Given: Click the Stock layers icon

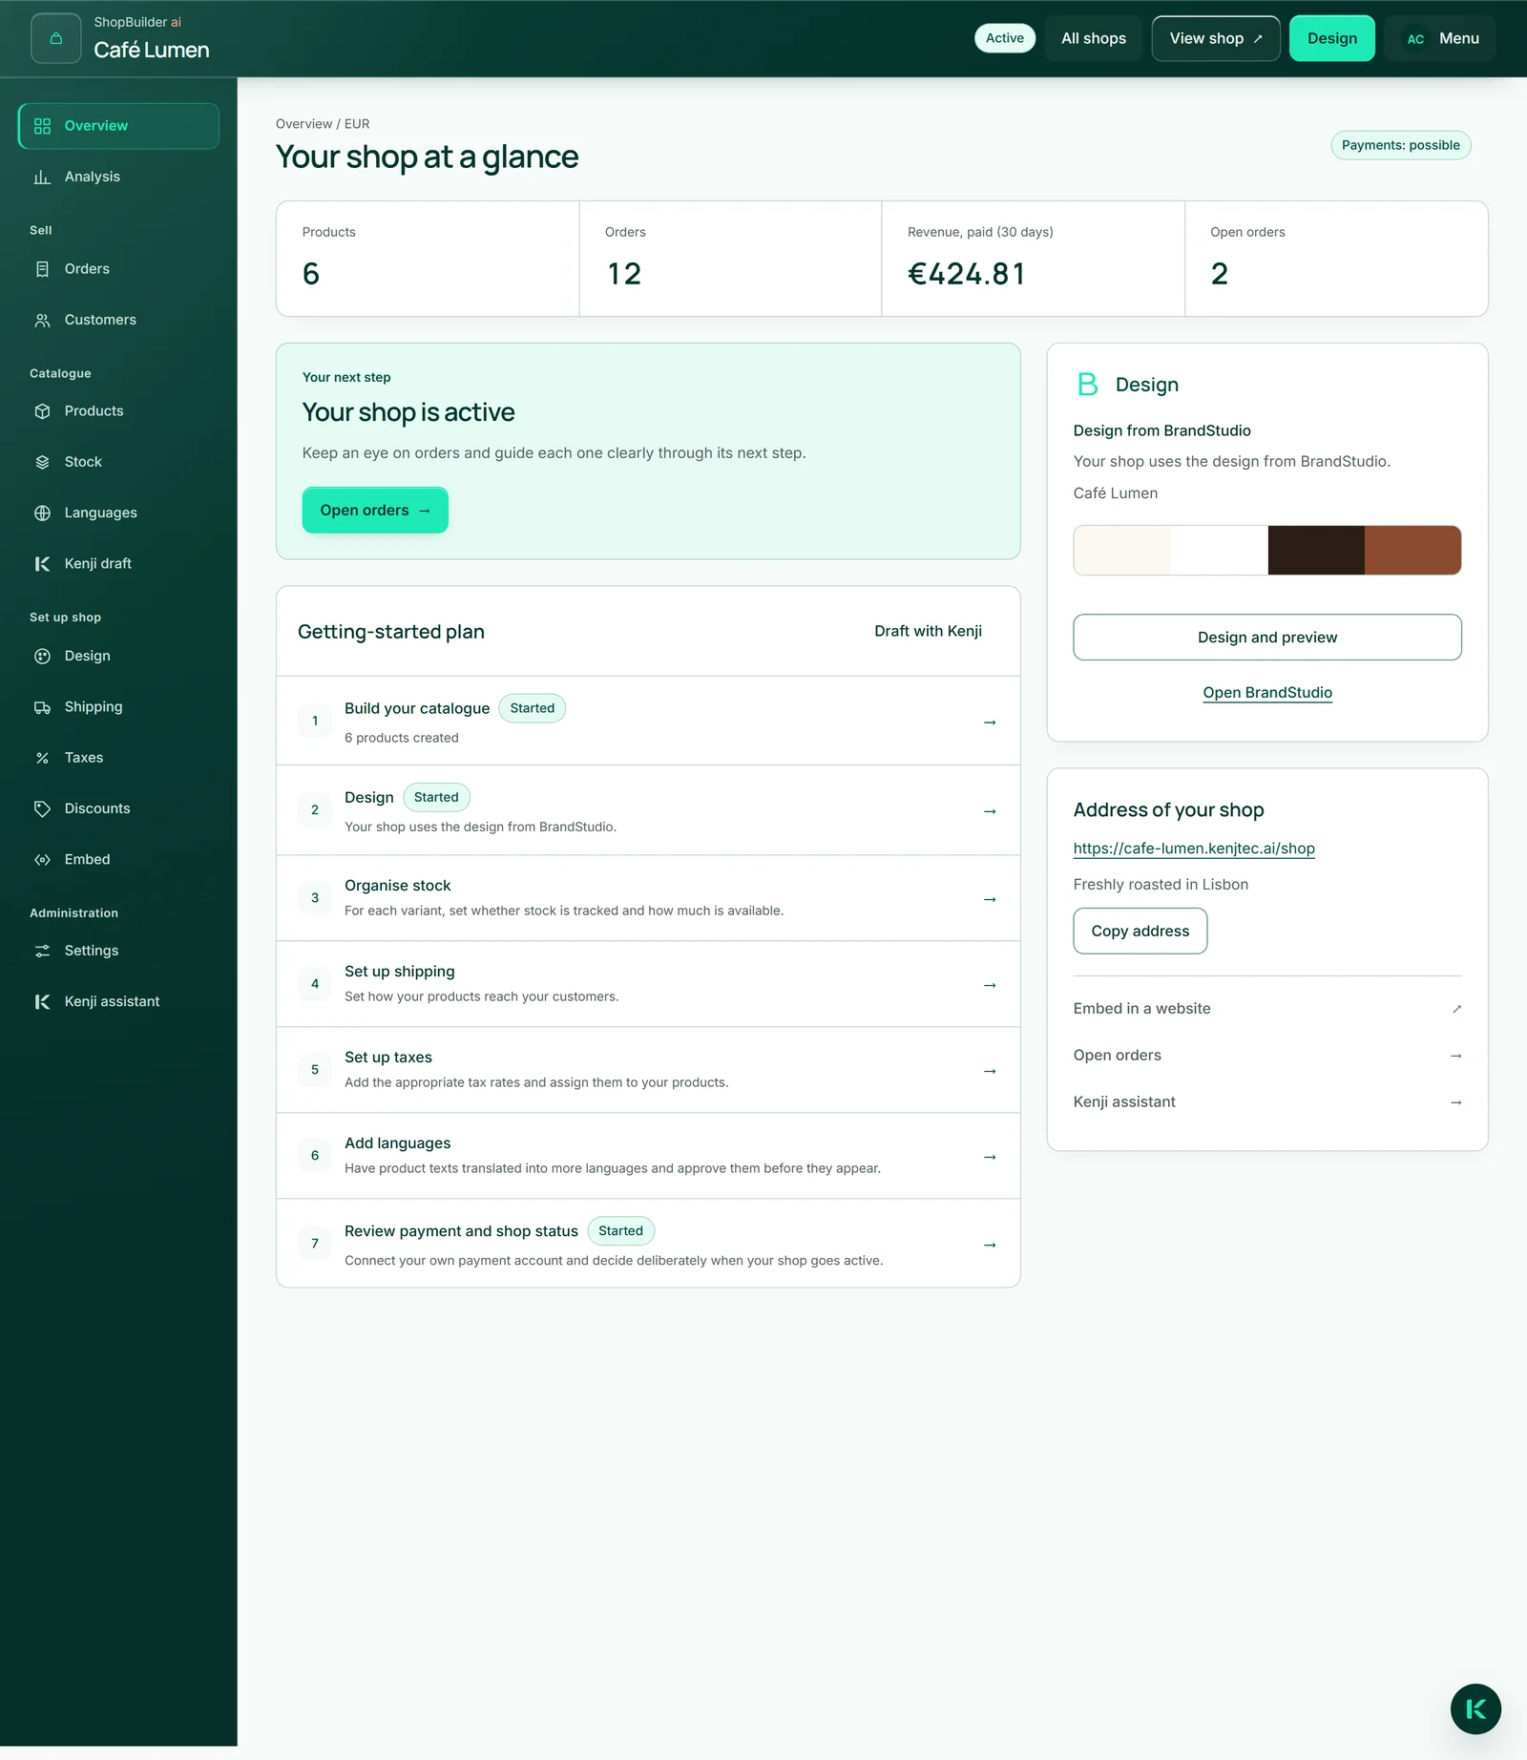Looking at the screenshot, I should pos(42,462).
